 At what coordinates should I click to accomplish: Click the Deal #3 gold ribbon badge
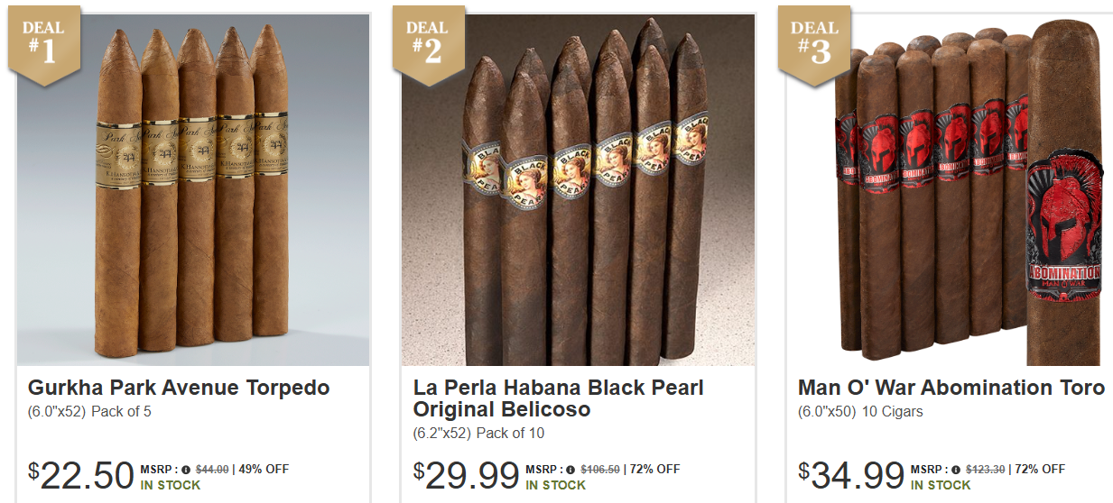pos(815,45)
